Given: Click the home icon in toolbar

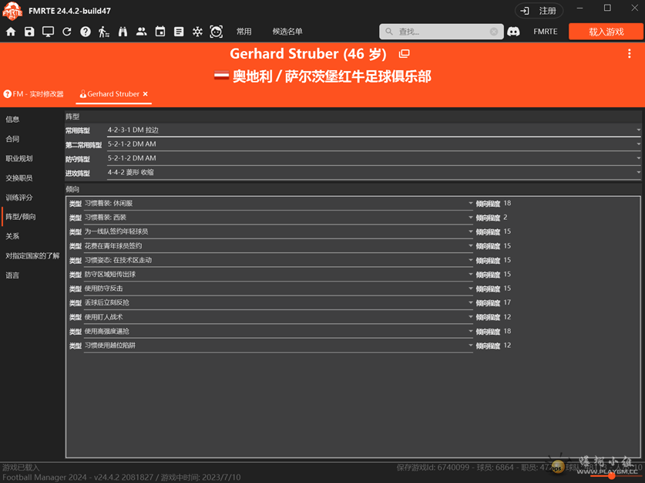Looking at the screenshot, I should [11, 32].
